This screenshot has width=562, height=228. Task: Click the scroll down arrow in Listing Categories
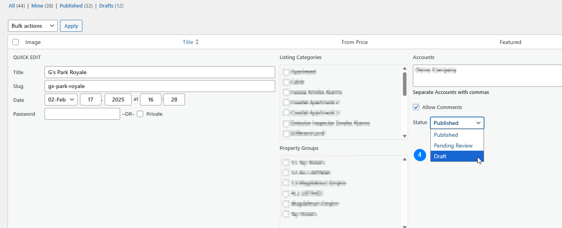coord(404,136)
